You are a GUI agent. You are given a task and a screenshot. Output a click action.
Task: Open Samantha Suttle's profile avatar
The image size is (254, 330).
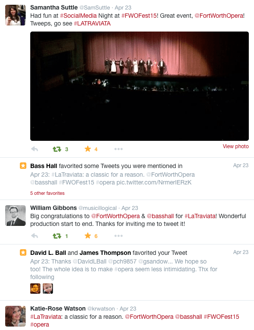16,15
